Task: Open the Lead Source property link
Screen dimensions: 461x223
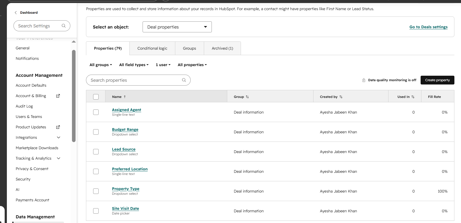Action: 124,149
